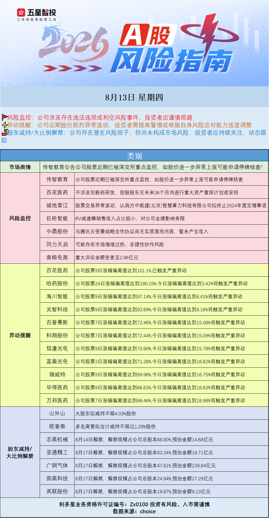Click the 巨轮智能 stock name
Image resolution: width=269 pixels, height=518 pixels.
57,218
